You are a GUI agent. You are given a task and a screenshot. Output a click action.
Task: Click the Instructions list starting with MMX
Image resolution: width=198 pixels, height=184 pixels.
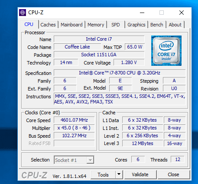pos(120,99)
